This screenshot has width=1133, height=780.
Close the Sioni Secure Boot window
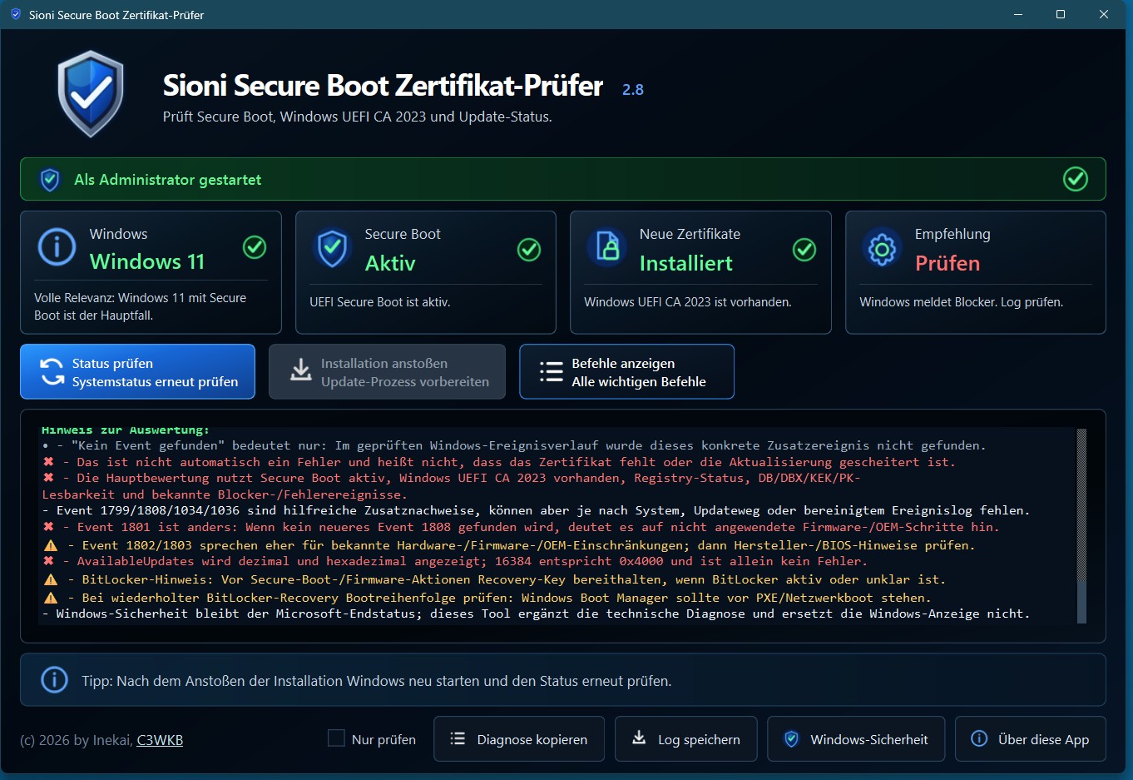point(1104,14)
